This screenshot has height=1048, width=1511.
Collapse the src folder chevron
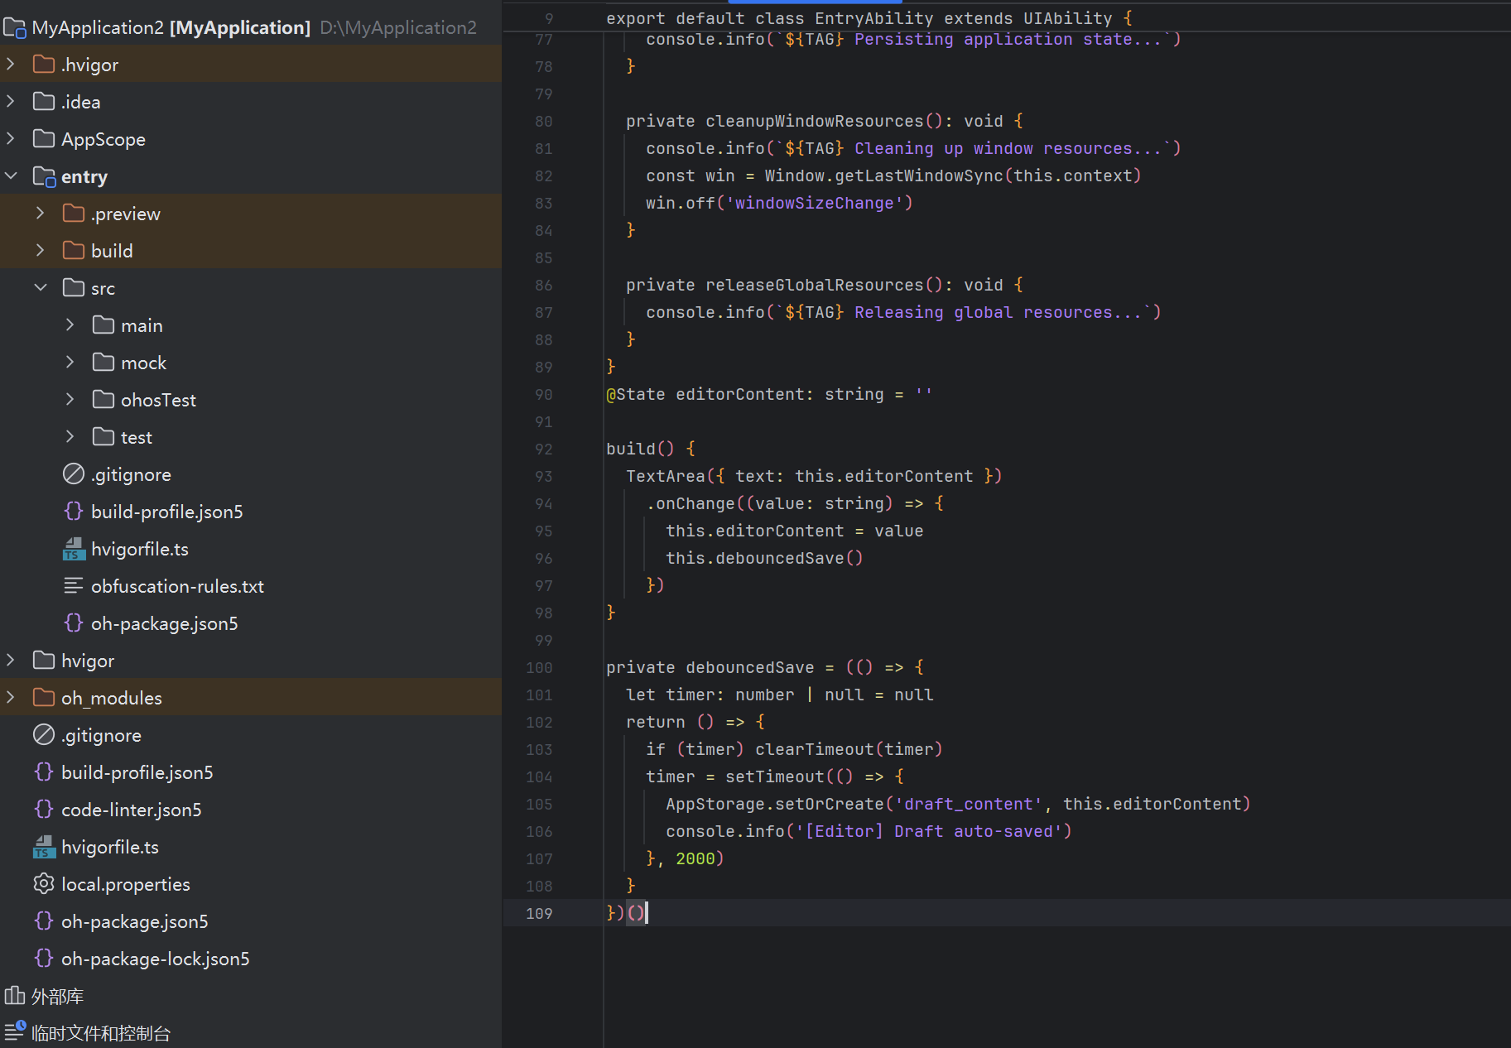(41, 287)
